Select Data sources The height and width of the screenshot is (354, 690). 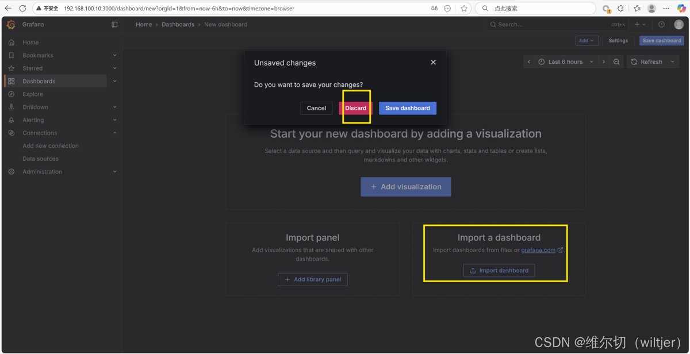pos(40,159)
